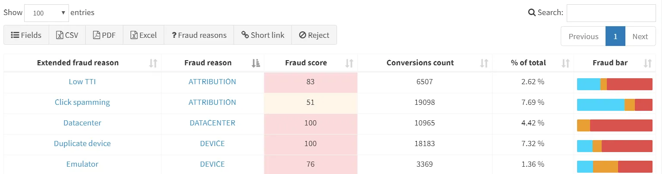662x174 pixels.
Task: Export table to Excel
Action: [x=144, y=35]
